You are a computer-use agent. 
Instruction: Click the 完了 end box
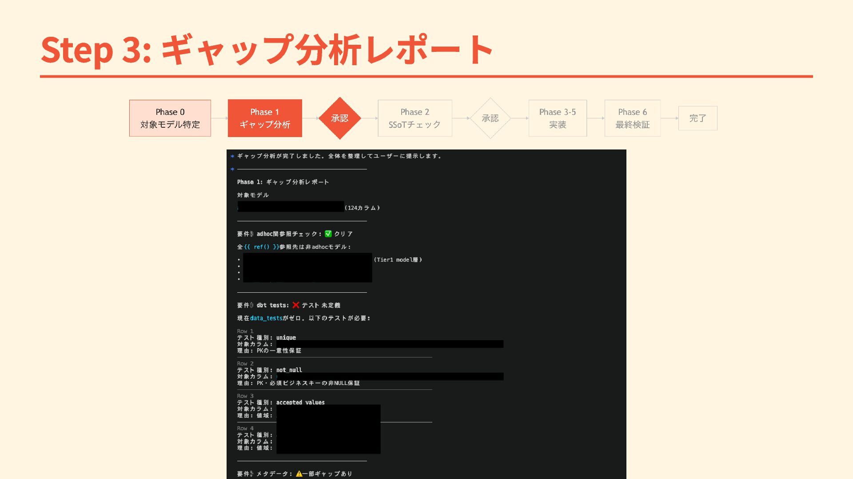coord(698,118)
